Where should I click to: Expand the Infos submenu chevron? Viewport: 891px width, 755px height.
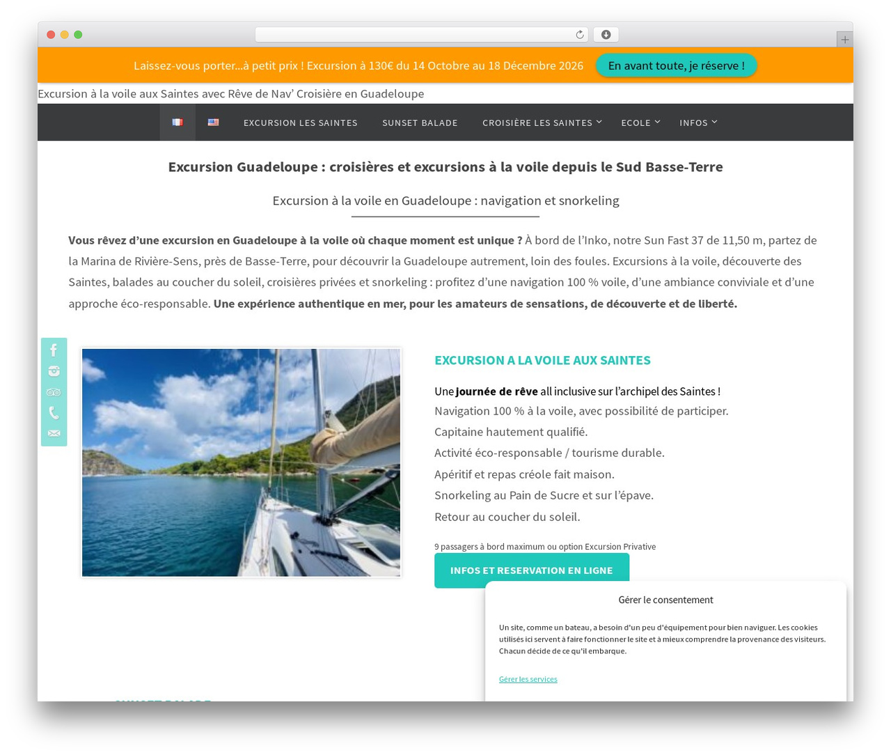point(714,122)
